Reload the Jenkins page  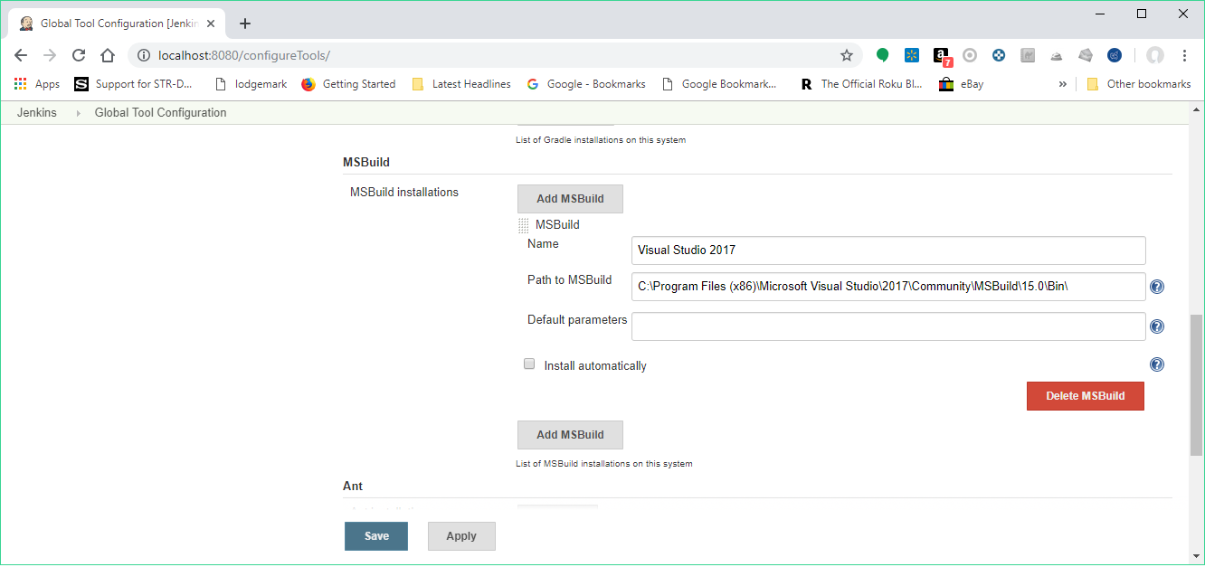[79, 55]
